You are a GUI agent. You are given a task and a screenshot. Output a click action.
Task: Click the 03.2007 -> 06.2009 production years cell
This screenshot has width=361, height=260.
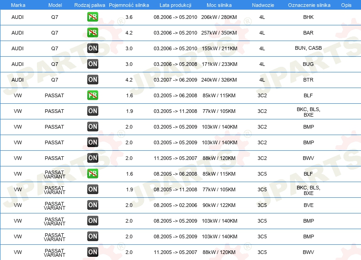click(x=175, y=80)
